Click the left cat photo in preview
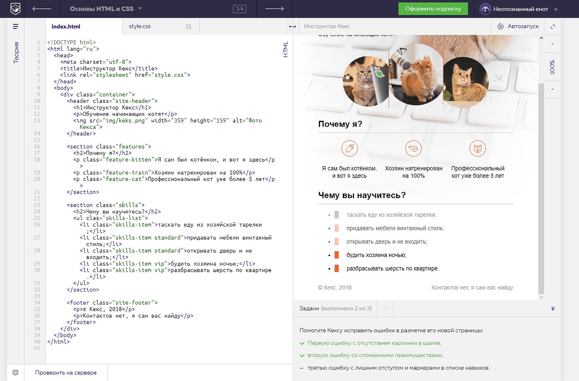This screenshot has width=579, height=381. [x=365, y=81]
